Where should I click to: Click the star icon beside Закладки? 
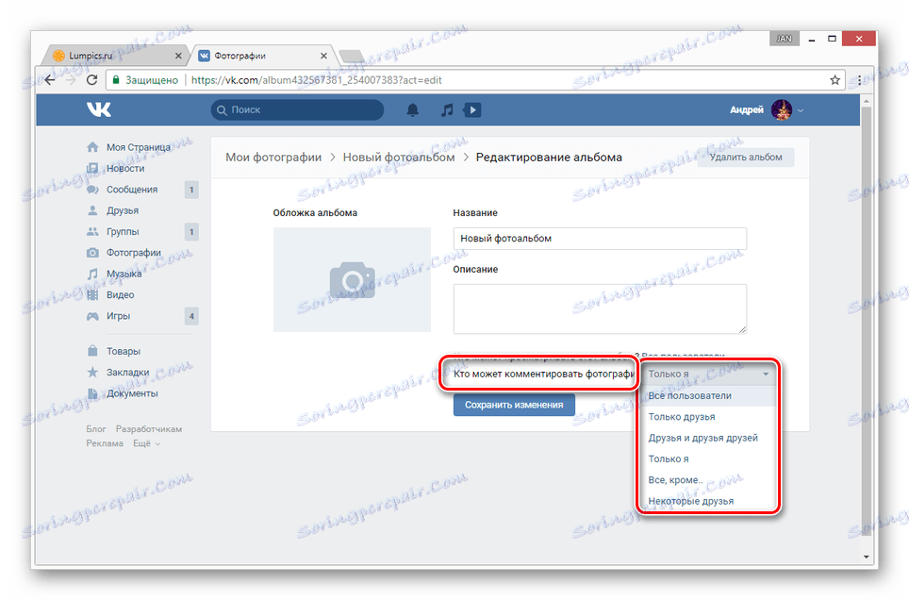click(92, 372)
